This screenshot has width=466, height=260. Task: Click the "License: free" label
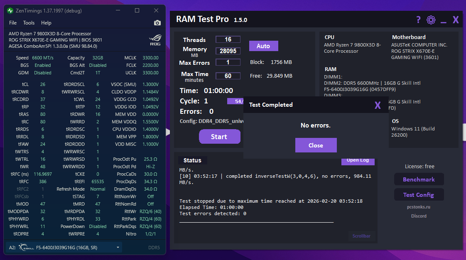[419, 167]
